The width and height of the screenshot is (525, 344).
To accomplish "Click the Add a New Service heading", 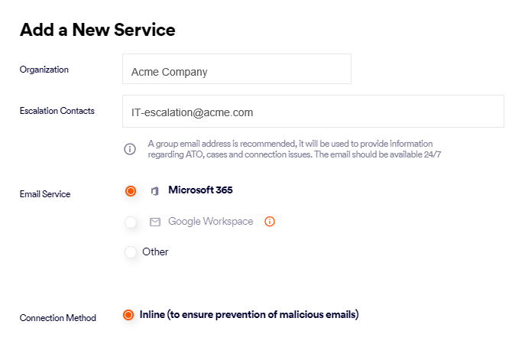I will 97,30.
